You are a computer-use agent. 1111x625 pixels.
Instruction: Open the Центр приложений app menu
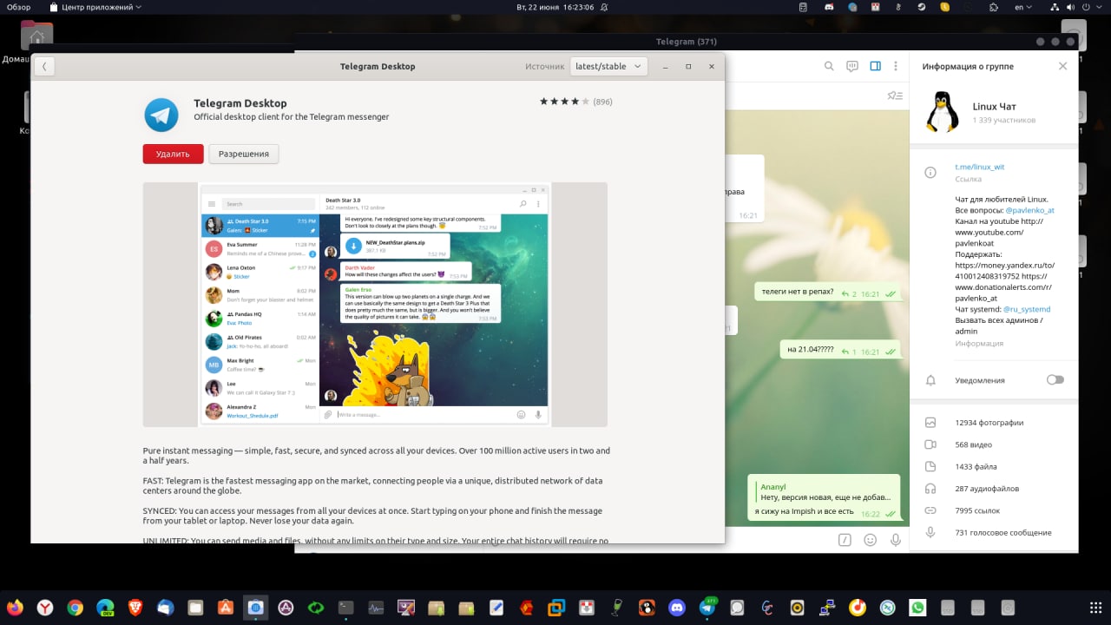point(97,7)
